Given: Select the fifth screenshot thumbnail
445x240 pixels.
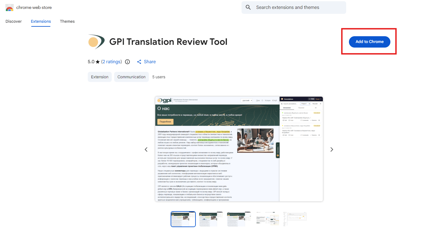Looking at the screenshot, I should coord(295,219).
